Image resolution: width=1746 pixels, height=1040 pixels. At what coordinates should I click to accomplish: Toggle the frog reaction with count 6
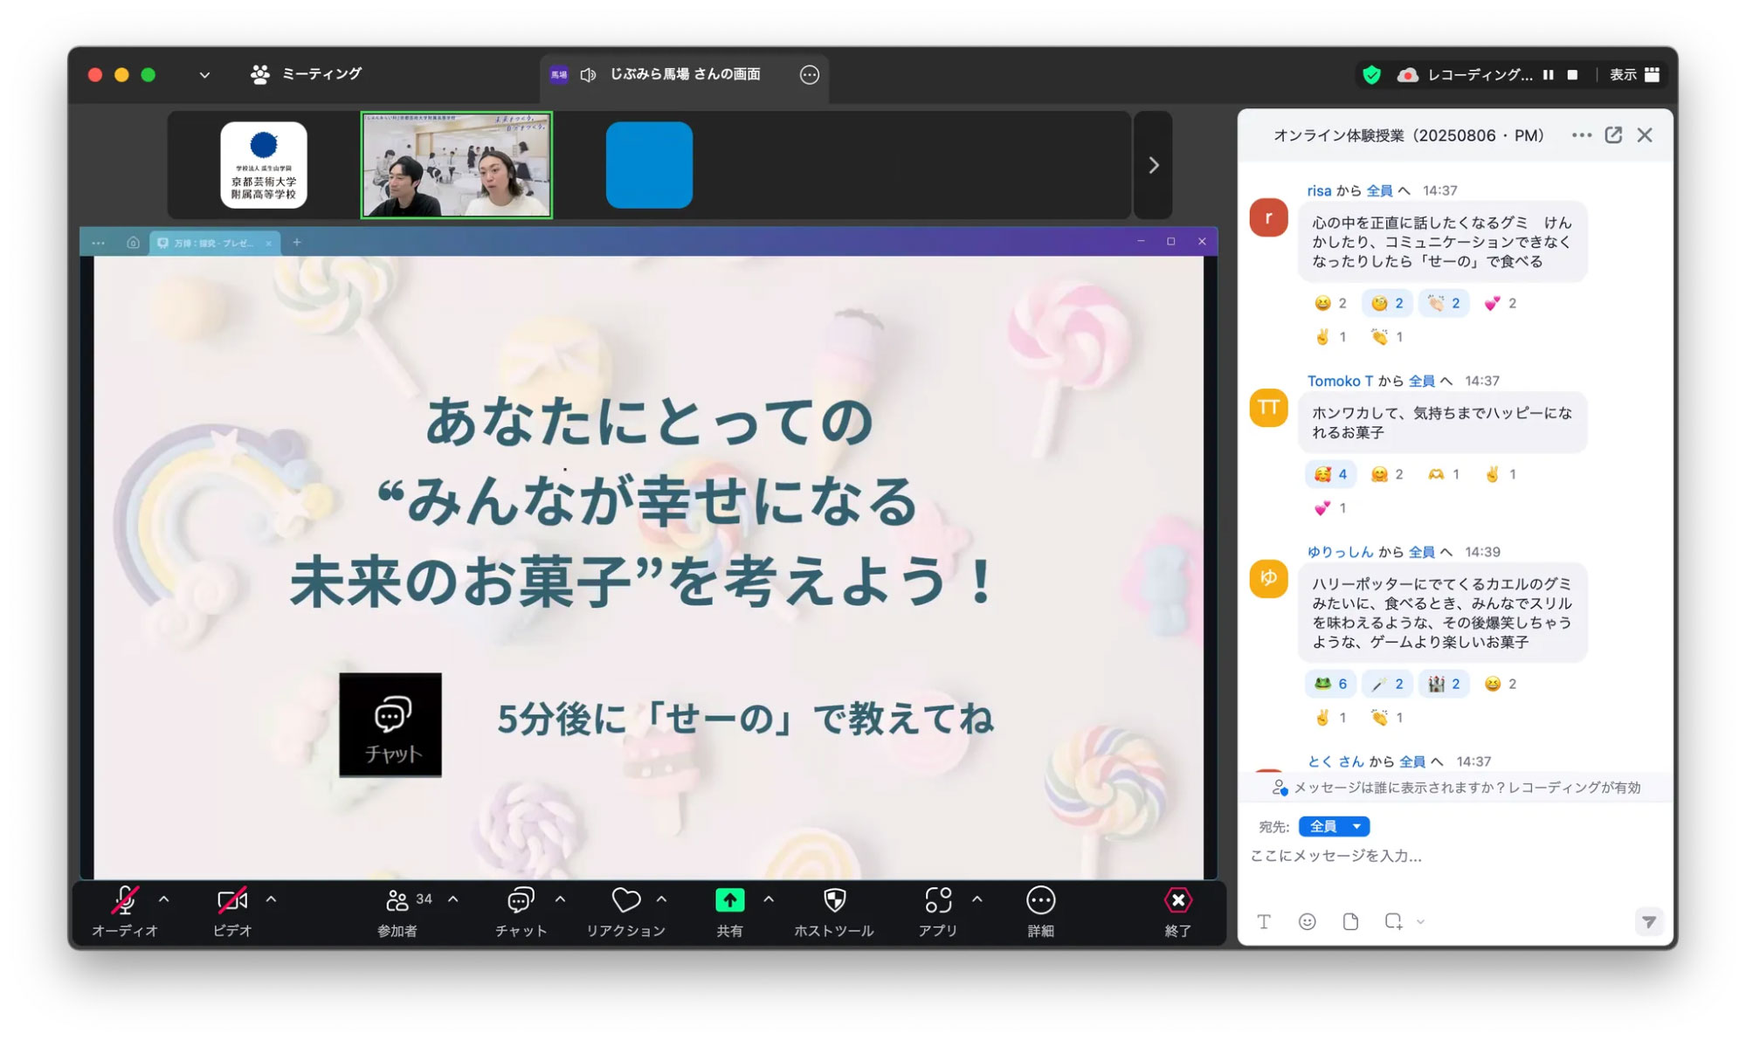point(1330,684)
